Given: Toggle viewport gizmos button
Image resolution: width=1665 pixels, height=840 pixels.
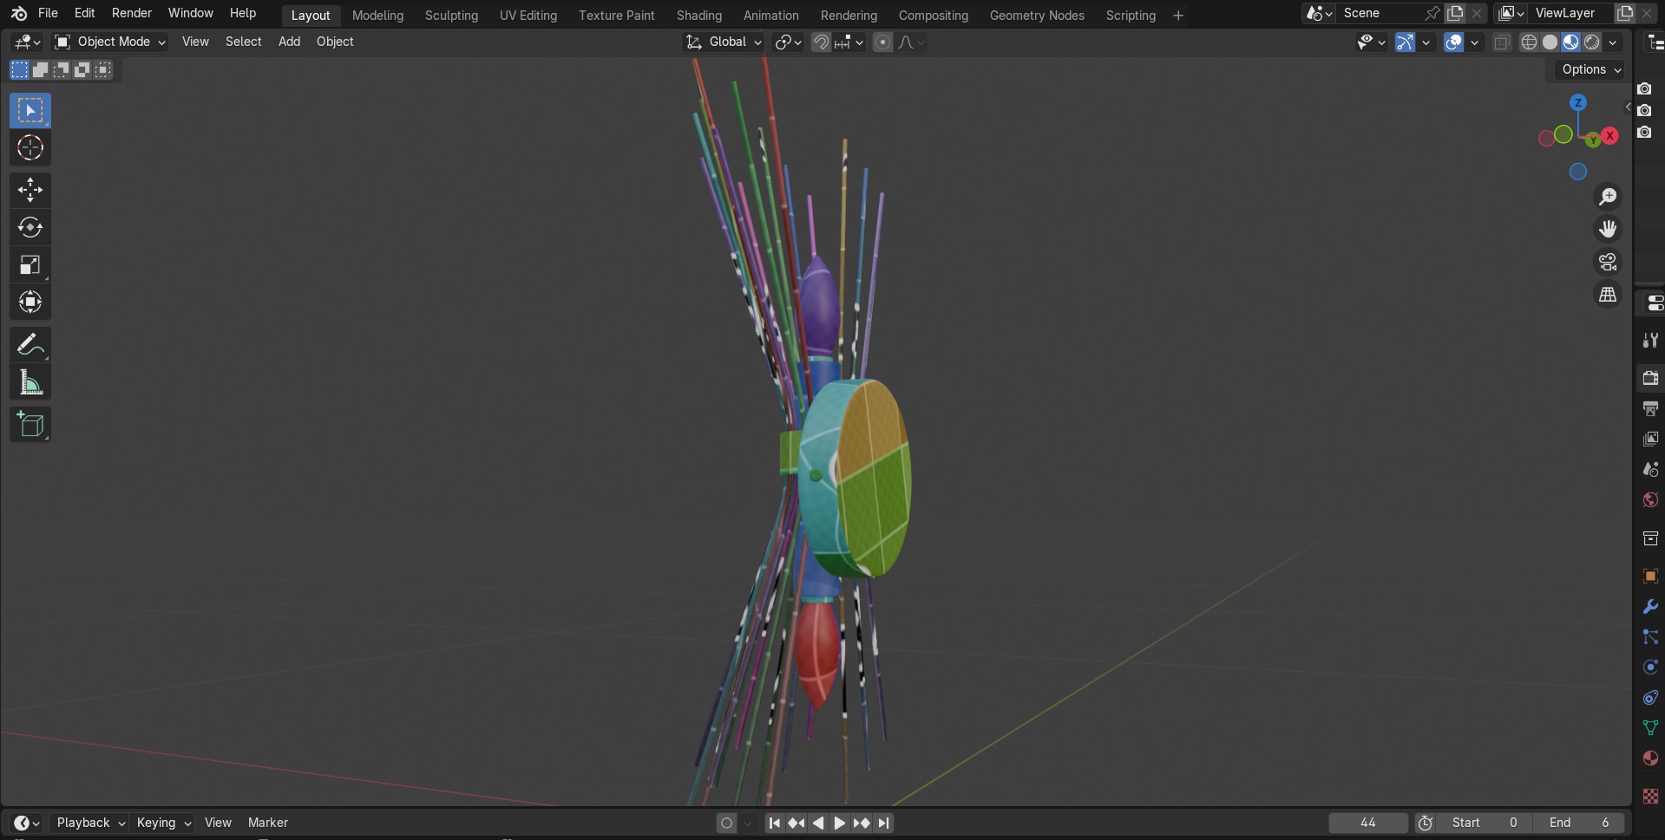Looking at the screenshot, I should (1405, 42).
